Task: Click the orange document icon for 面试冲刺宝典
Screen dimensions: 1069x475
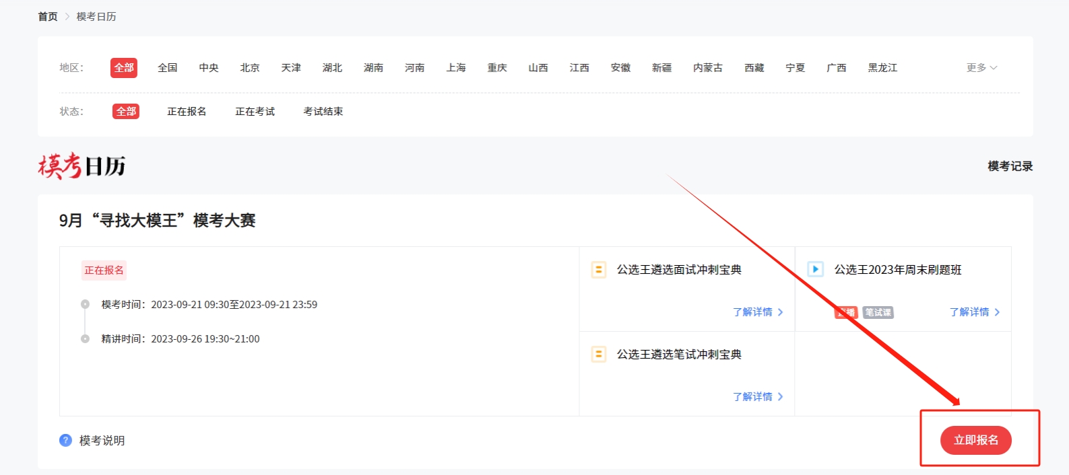Action: [x=598, y=270]
